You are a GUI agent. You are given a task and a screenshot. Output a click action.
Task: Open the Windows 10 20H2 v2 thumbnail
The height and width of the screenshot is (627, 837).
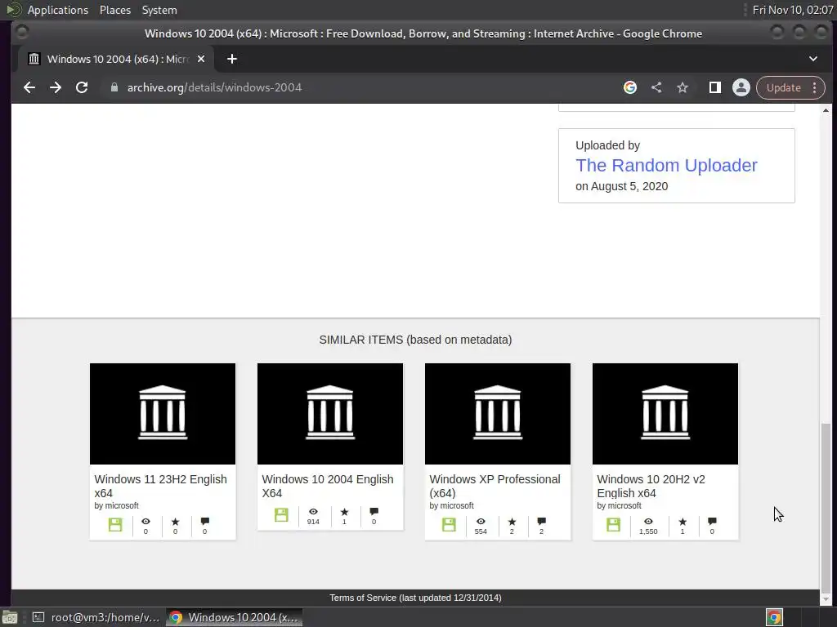point(665,414)
